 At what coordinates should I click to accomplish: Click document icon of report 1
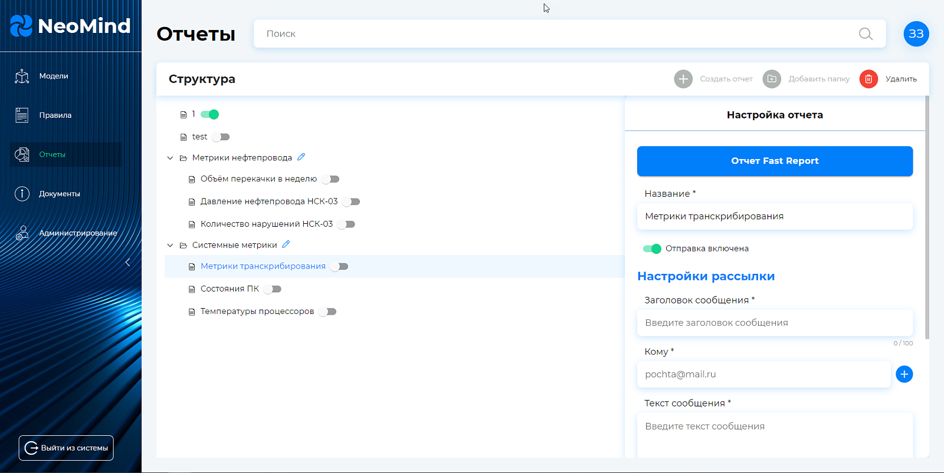183,115
